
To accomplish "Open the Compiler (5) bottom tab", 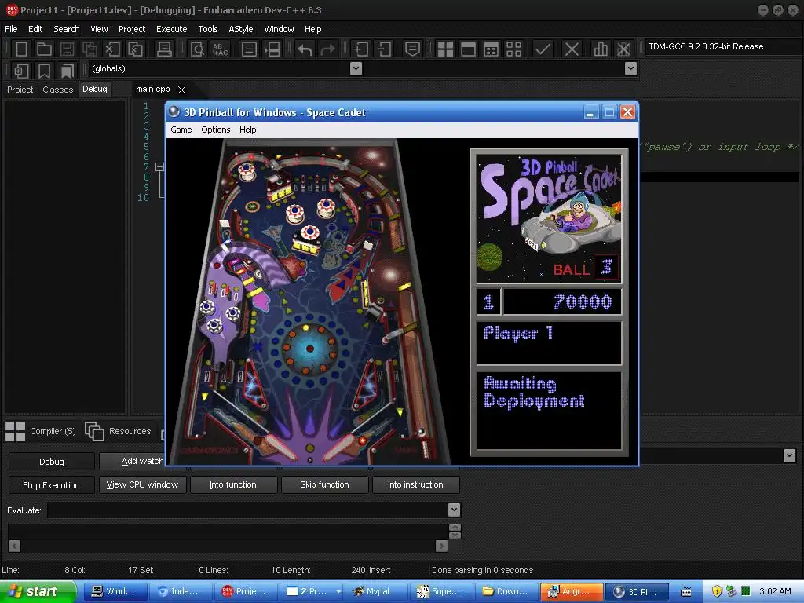I will coord(41,431).
